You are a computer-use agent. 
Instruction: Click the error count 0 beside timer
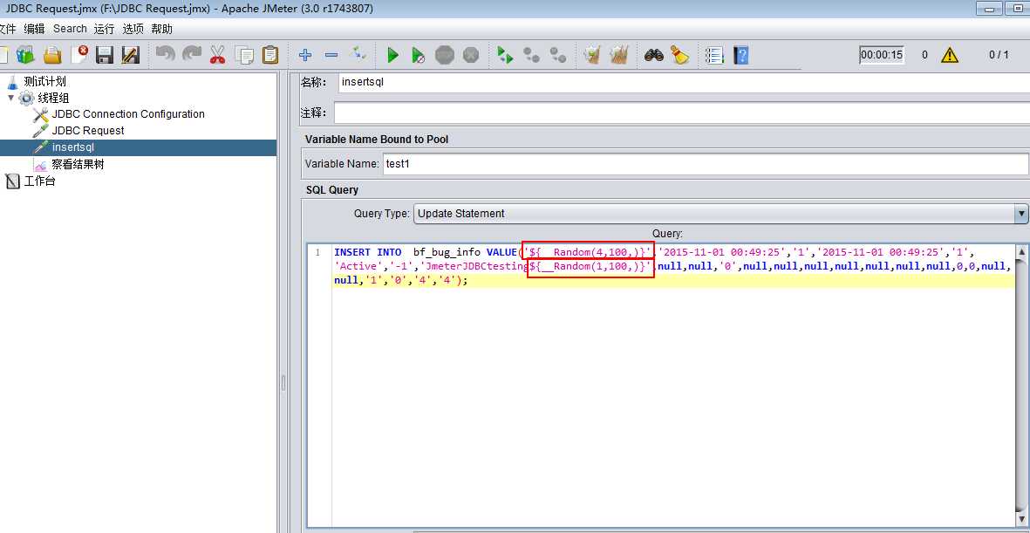tap(924, 55)
